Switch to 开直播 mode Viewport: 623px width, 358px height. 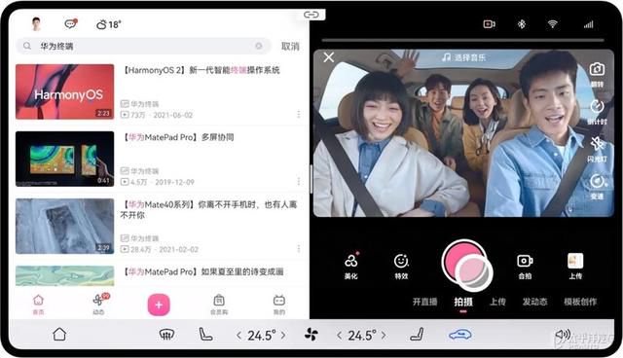point(424,302)
